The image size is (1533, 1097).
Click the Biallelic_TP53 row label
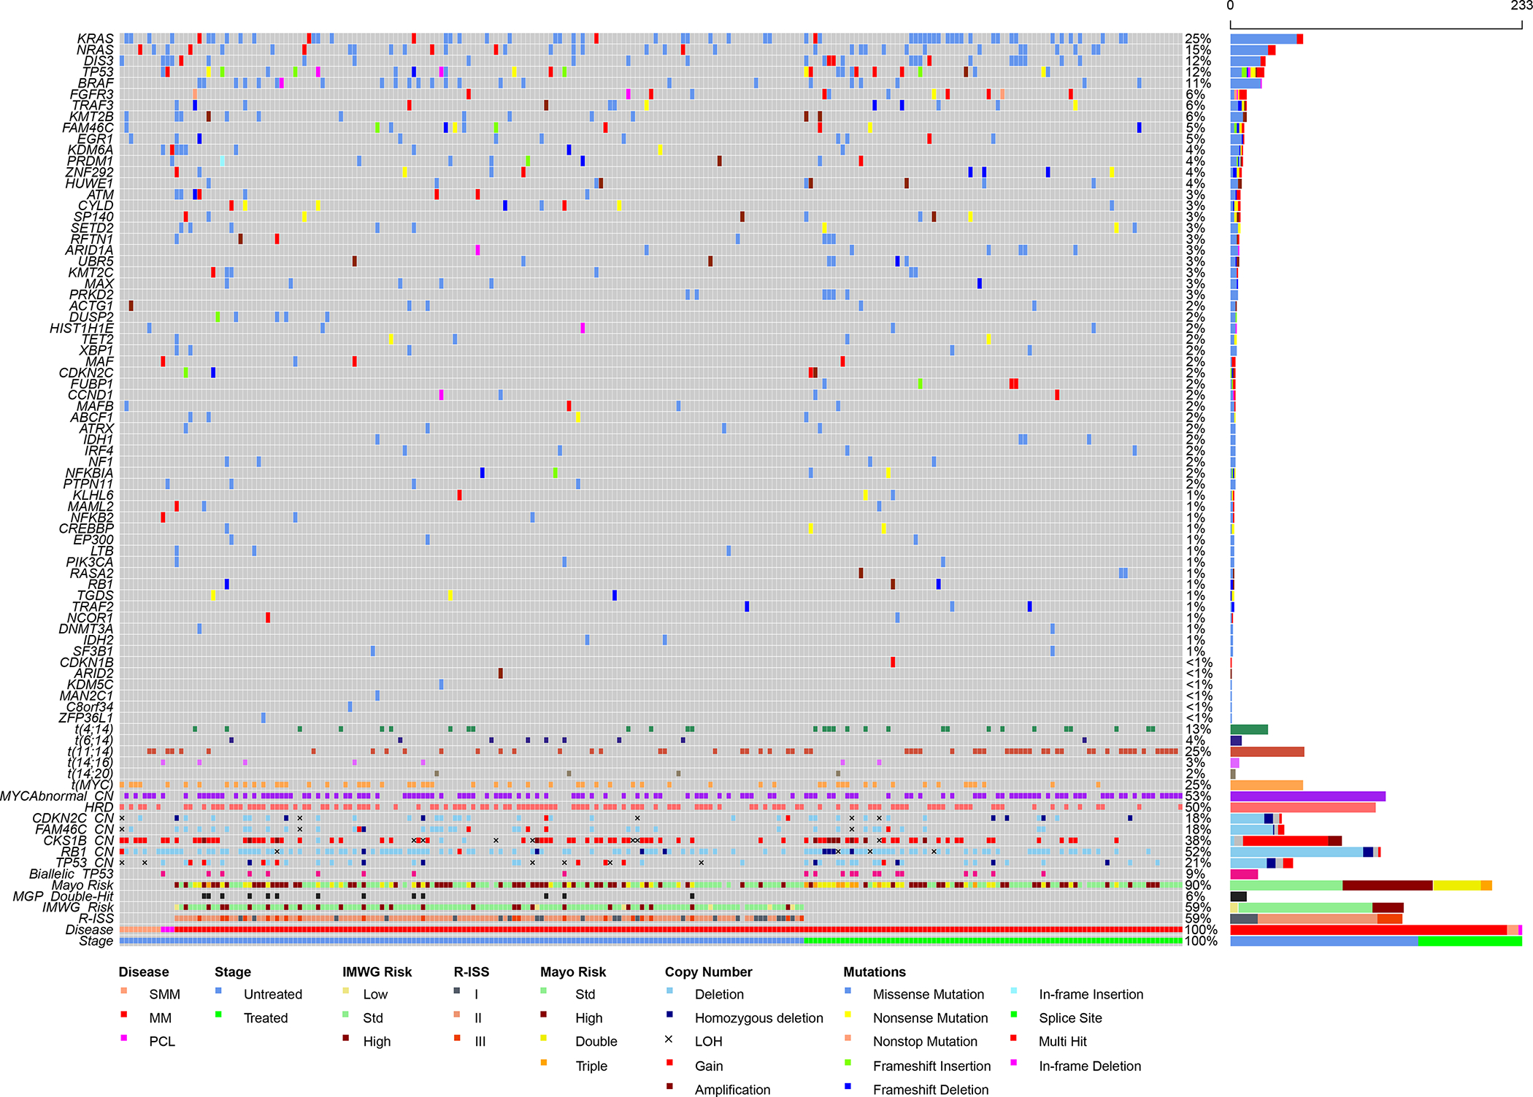click(x=72, y=874)
